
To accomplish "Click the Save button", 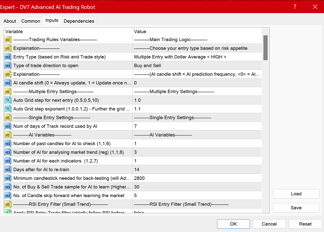I will click(x=296, y=208).
